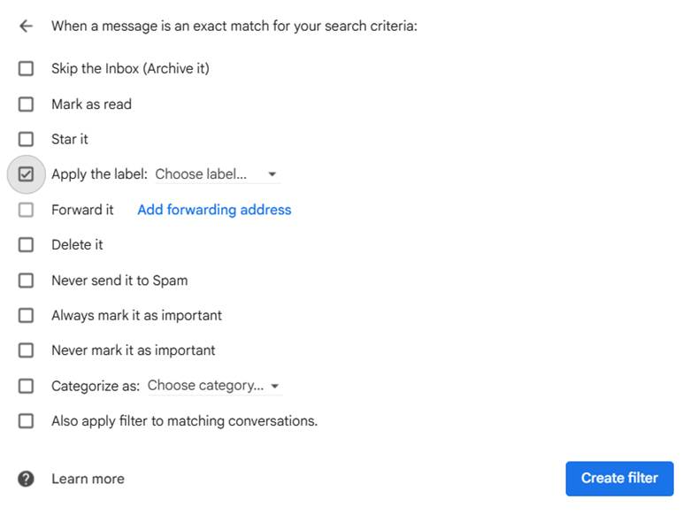690x515 pixels.
Task: Open the Choose label dropdown
Action: coord(202,174)
